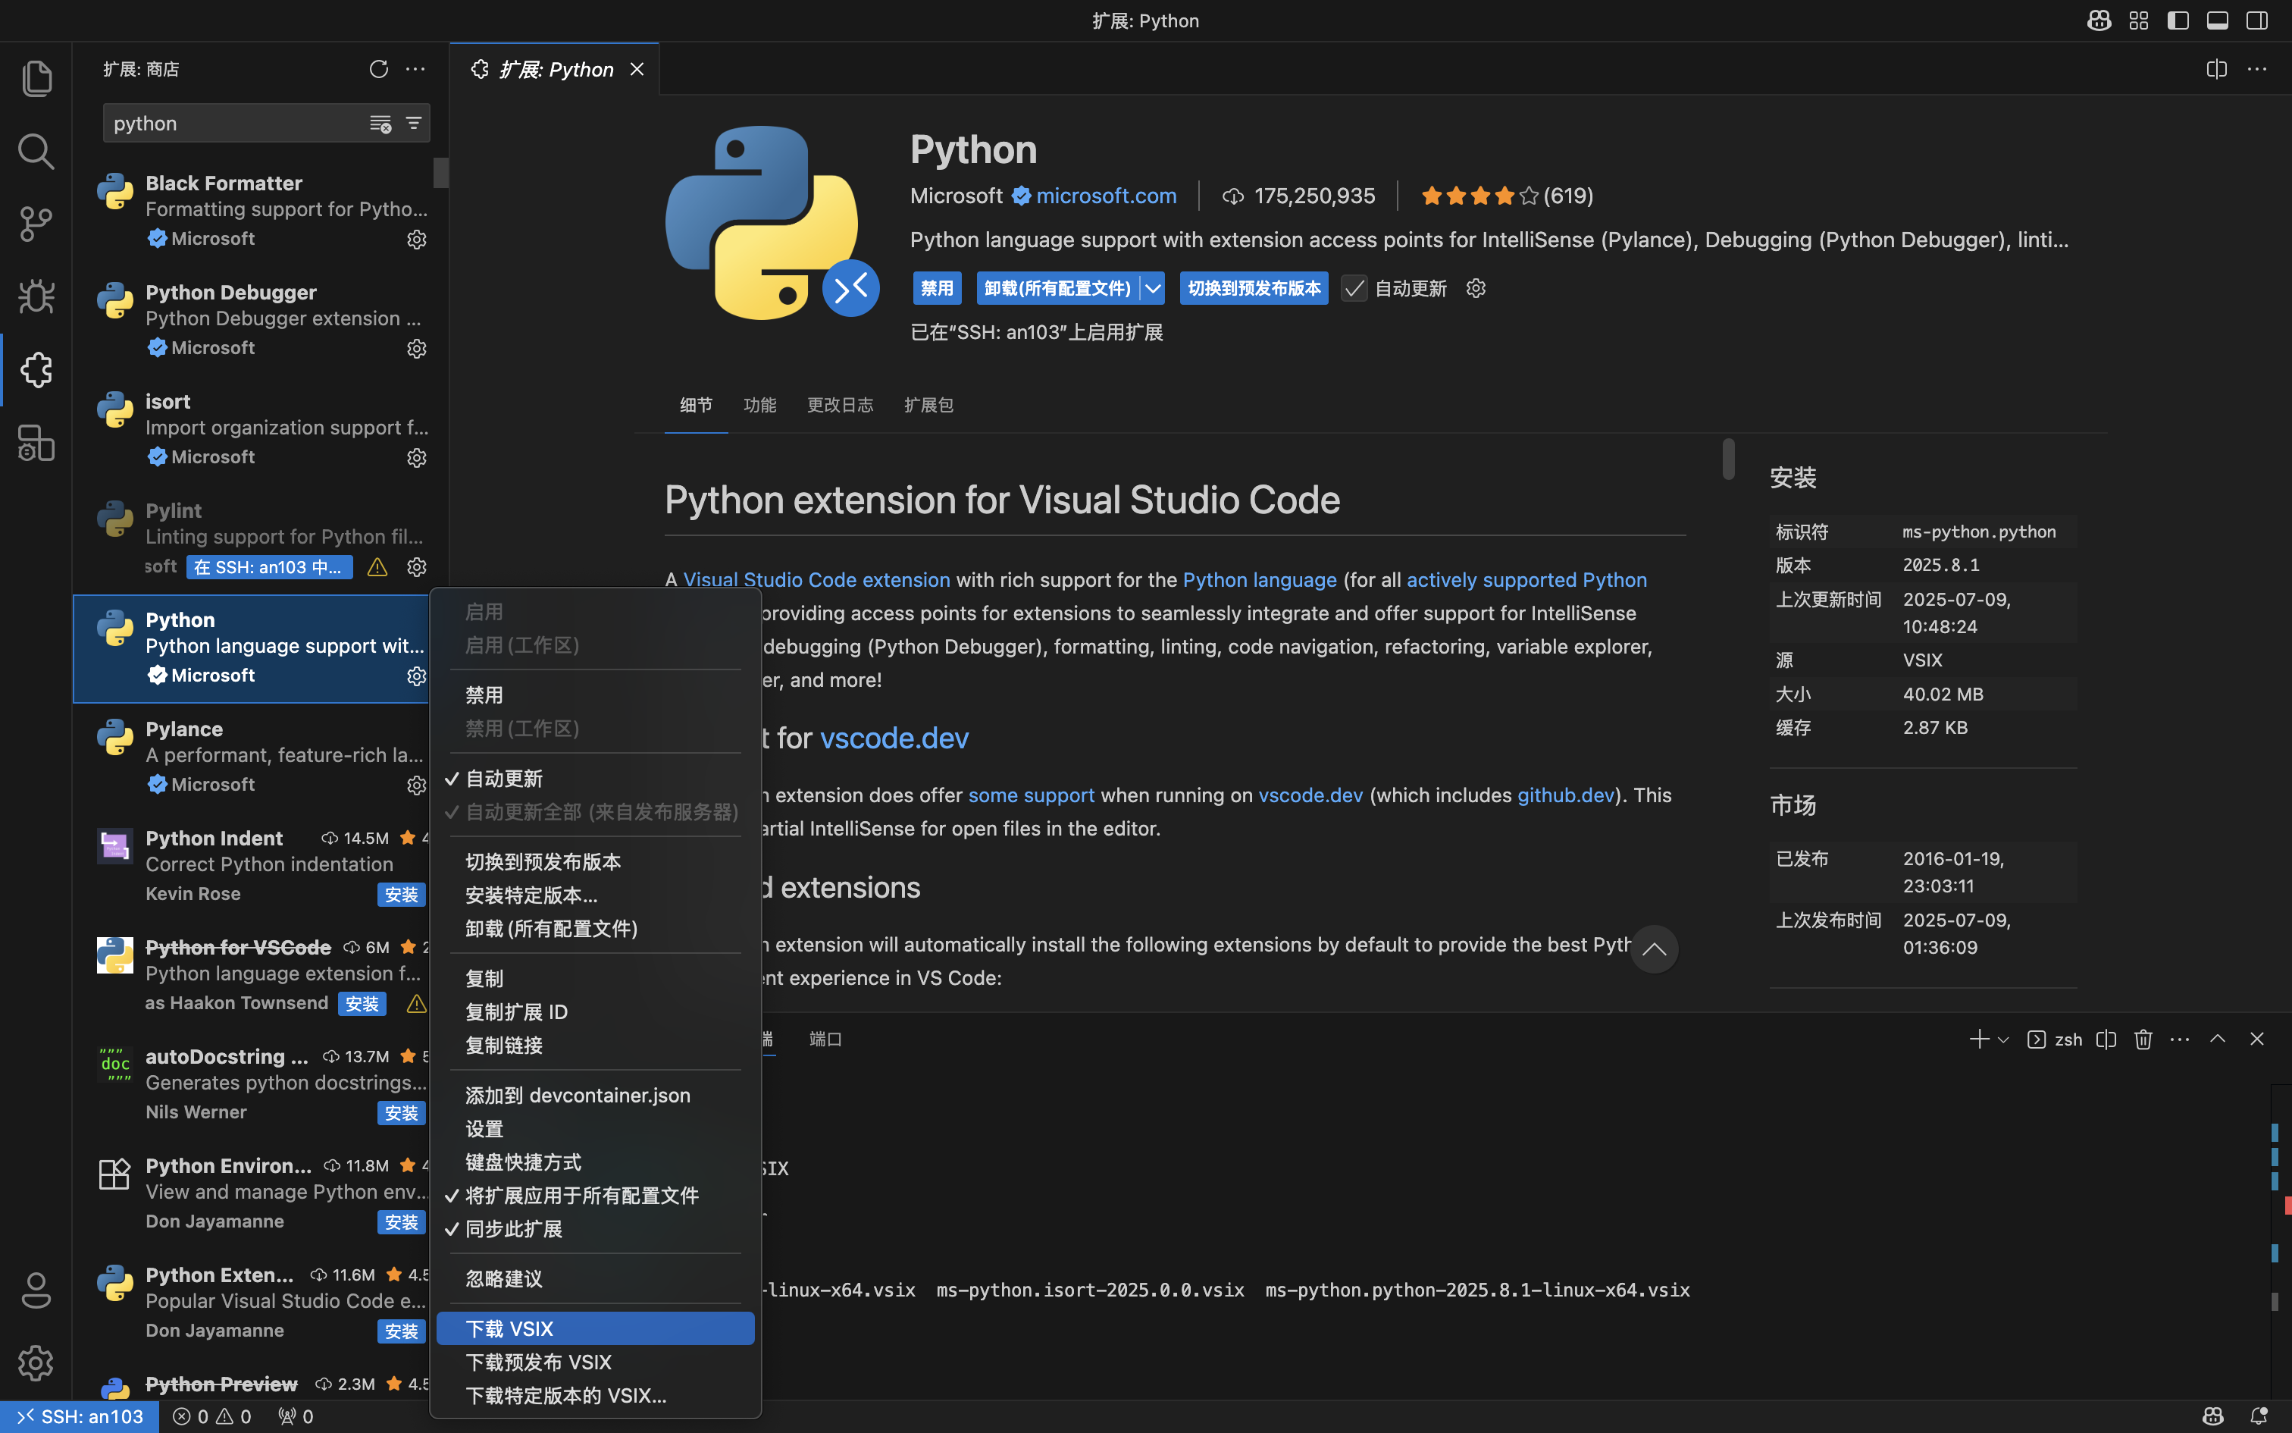
Task: Refresh the extensions marketplace list
Action: [x=379, y=69]
